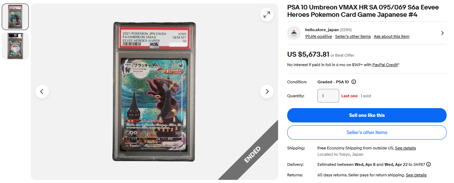The height and width of the screenshot is (183, 454).
Task: Select the first card front thumbnail
Action: [15, 17]
